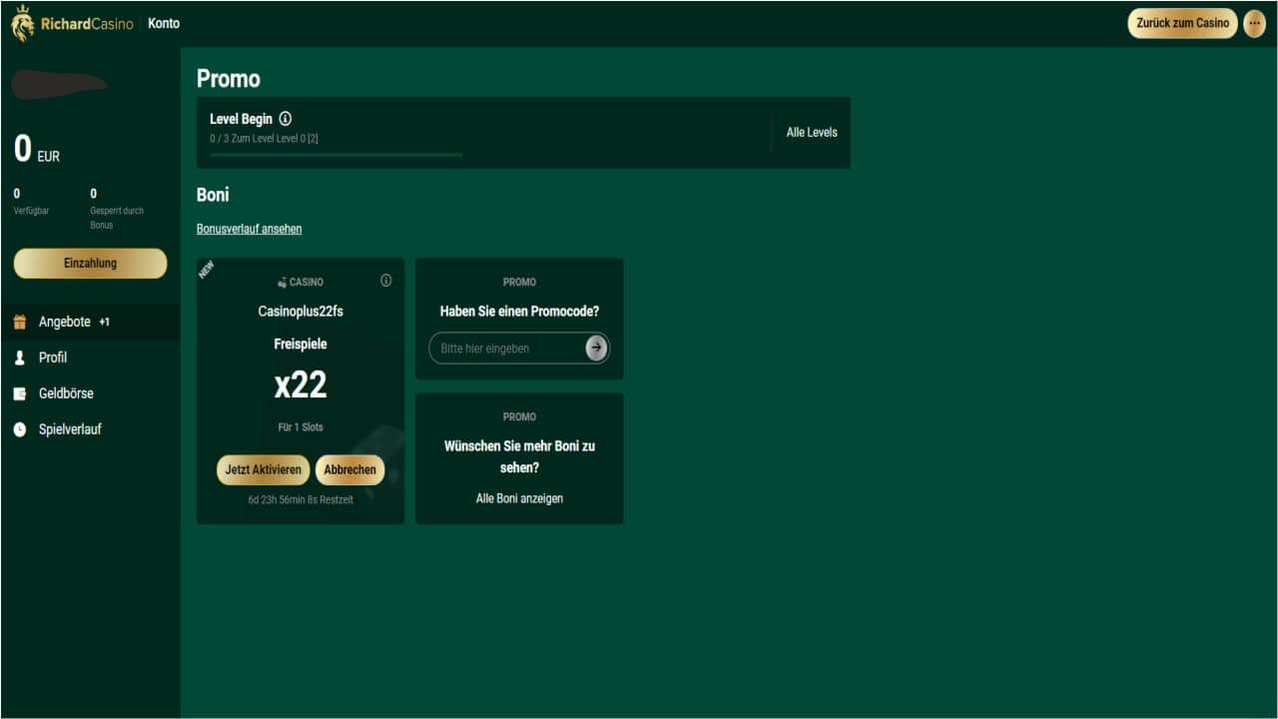Image resolution: width=1278 pixels, height=719 pixels.
Task: Open Geldbörse section
Action: 66,393
